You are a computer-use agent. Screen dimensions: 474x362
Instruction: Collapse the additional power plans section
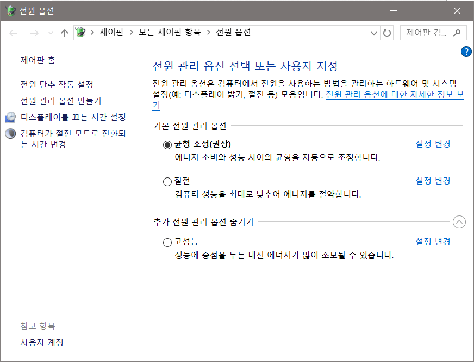(x=459, y=222)
